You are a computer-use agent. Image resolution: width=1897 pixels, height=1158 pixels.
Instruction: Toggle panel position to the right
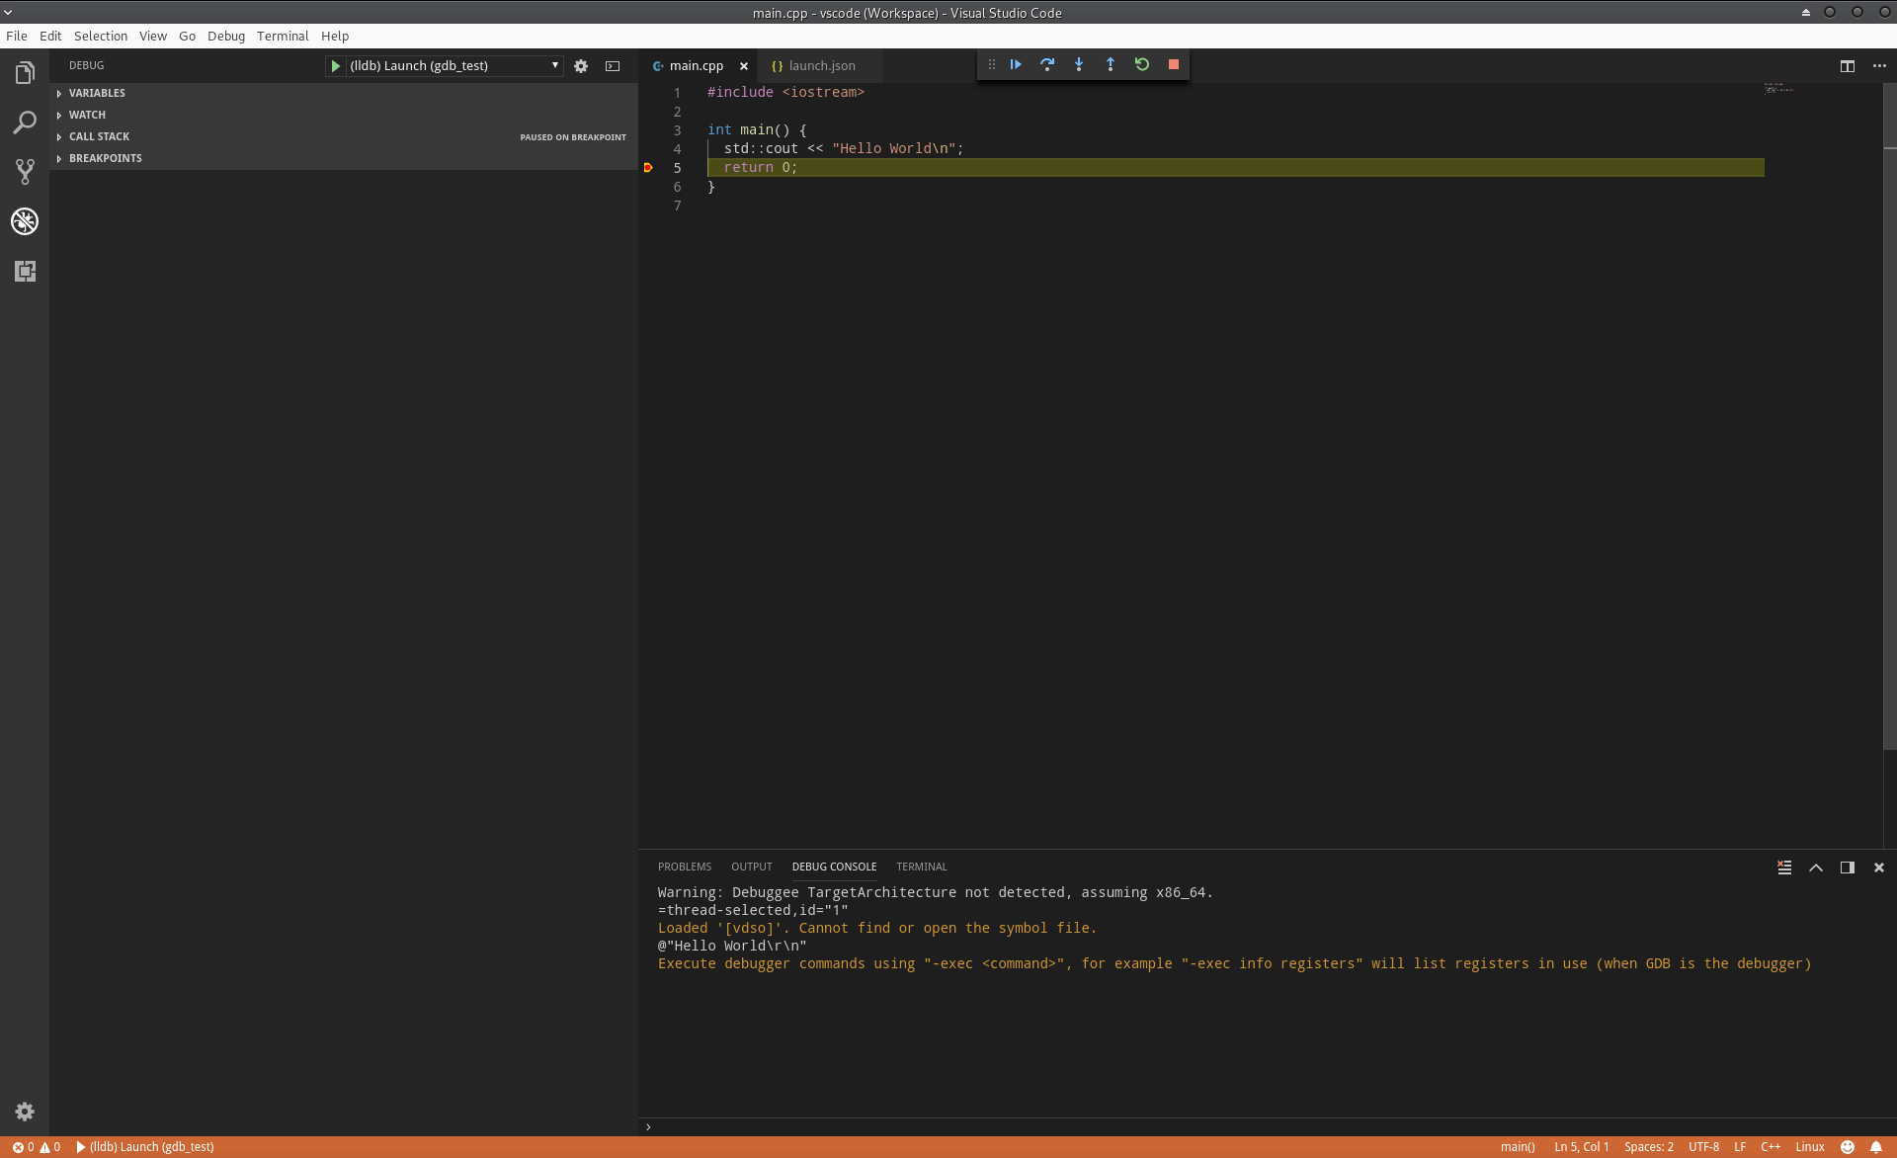pos(1847,868)
